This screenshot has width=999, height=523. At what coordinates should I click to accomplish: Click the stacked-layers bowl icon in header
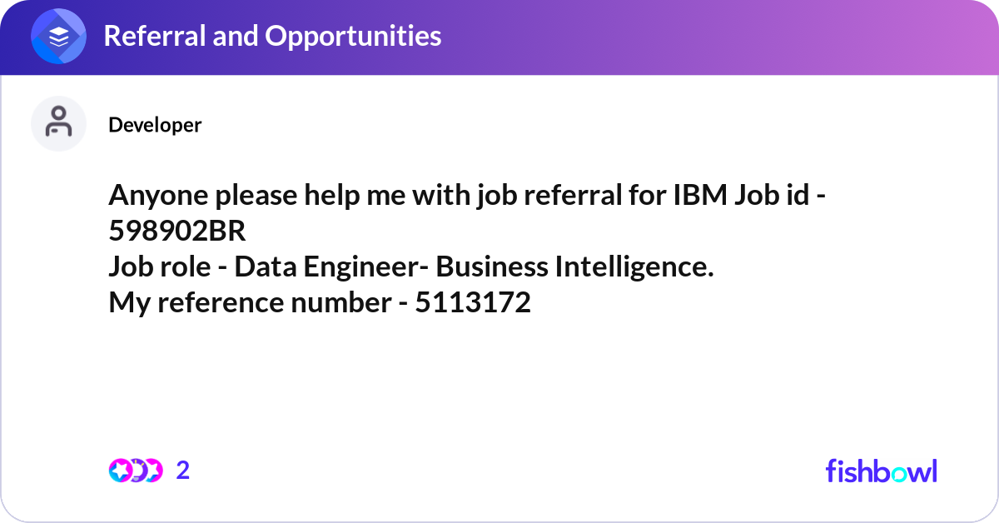point(59,37)
